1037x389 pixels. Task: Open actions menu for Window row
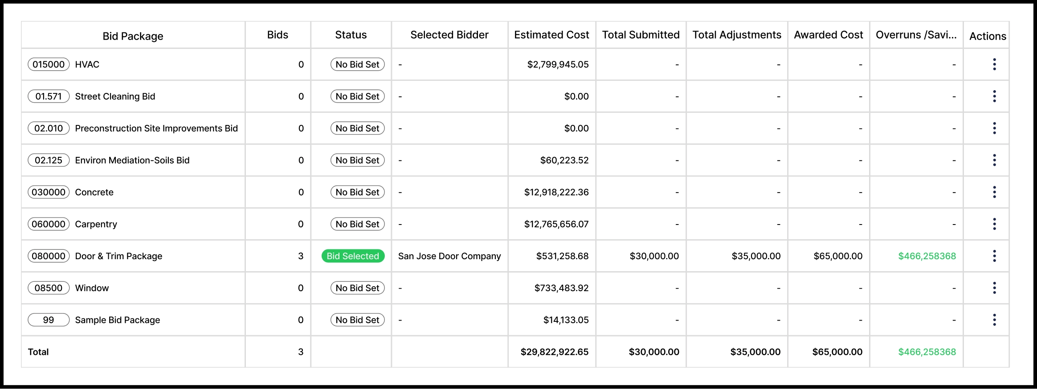[x=994, y=288]
